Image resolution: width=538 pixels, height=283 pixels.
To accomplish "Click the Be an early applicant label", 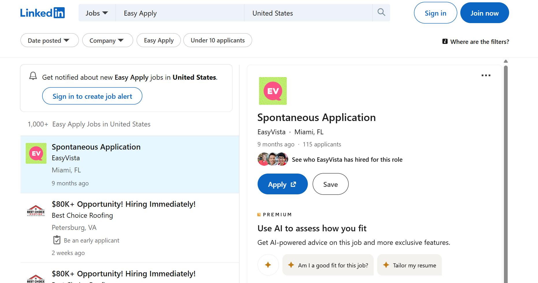I will (x=91, y=240).
